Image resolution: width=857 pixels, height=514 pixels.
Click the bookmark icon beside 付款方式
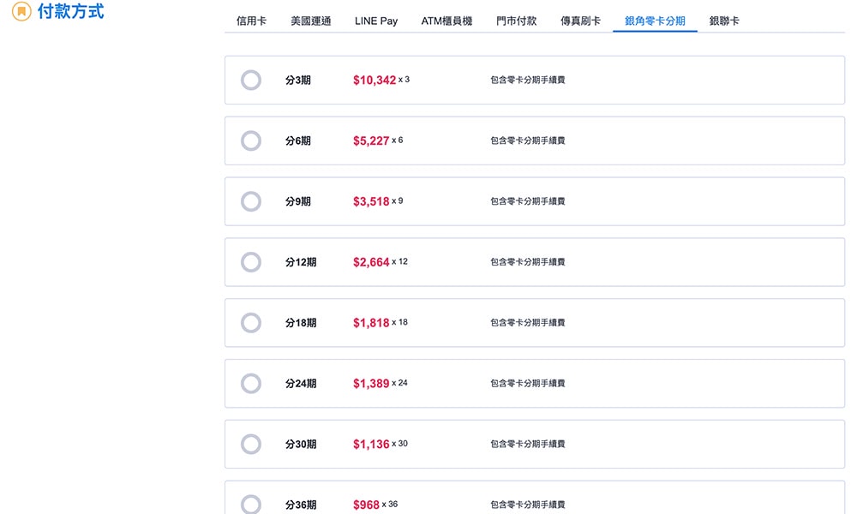pyautogui.click(x=21, y=11)
